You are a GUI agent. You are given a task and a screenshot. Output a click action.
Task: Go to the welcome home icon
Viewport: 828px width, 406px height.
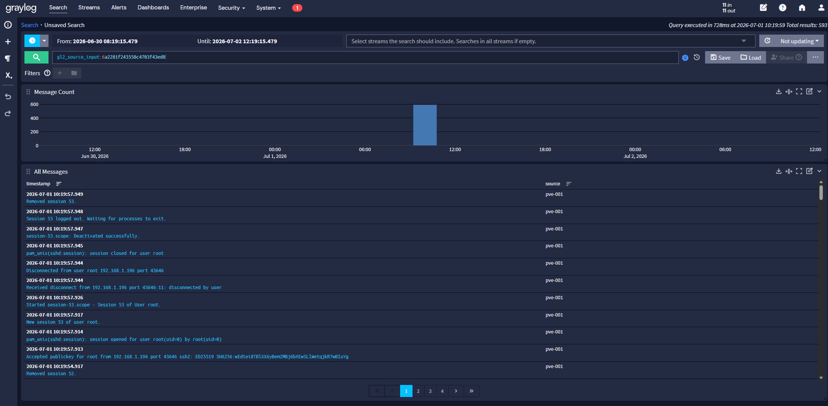802,8
